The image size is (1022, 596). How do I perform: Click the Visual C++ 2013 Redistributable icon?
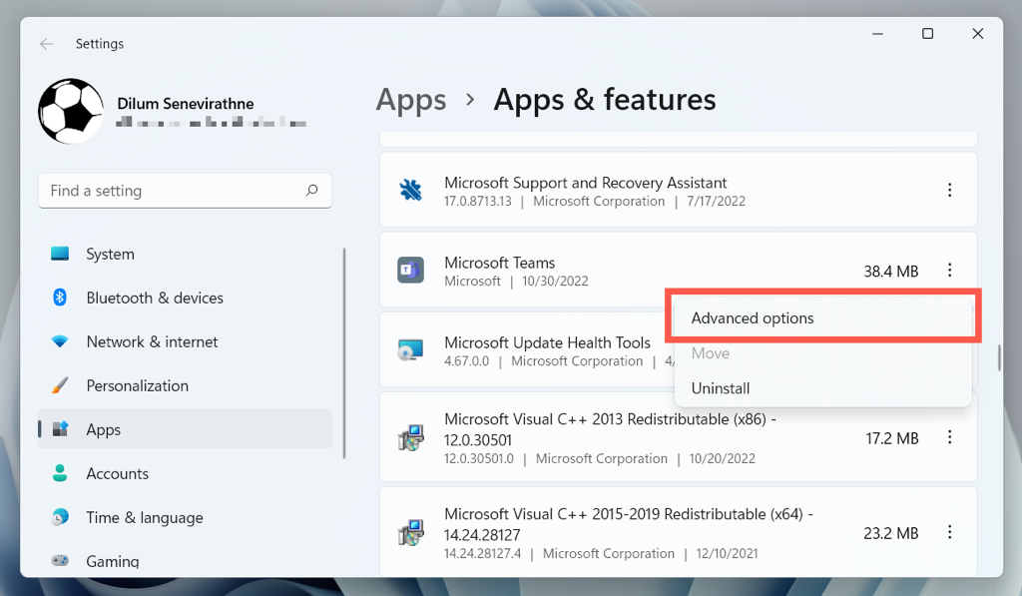(x=410, y=438)
